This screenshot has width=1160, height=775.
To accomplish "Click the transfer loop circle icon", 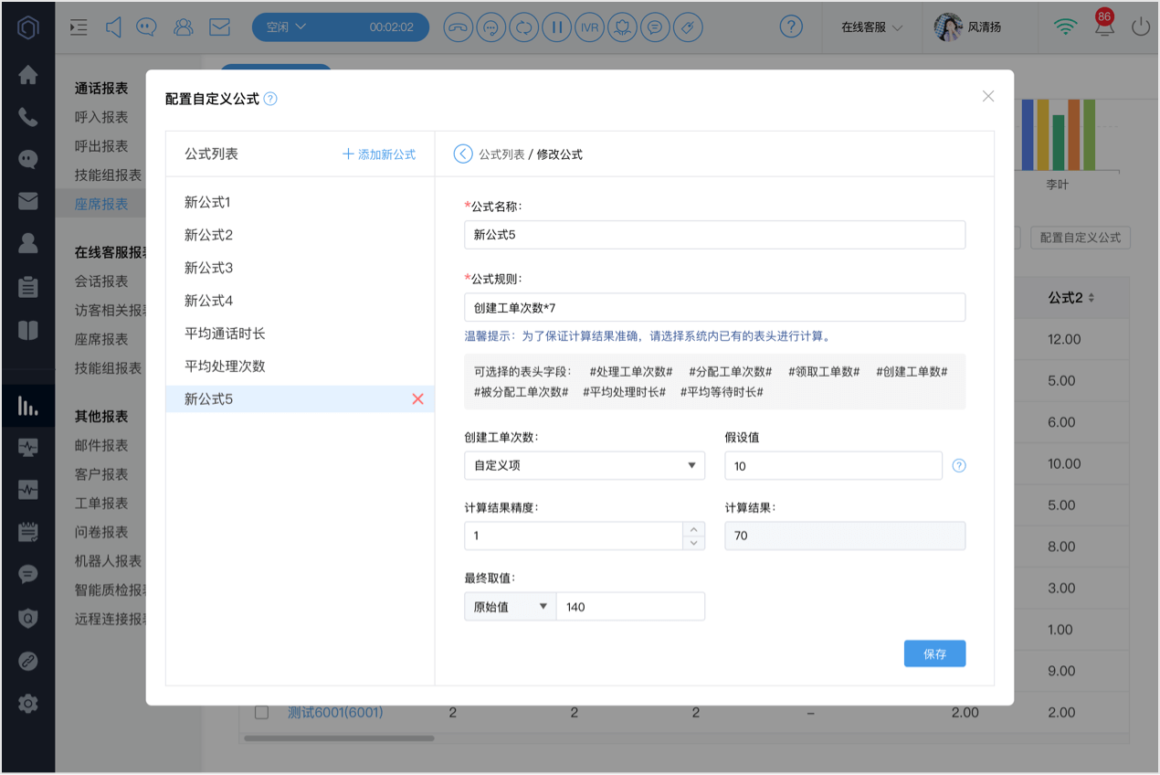I will pos(523,27).
